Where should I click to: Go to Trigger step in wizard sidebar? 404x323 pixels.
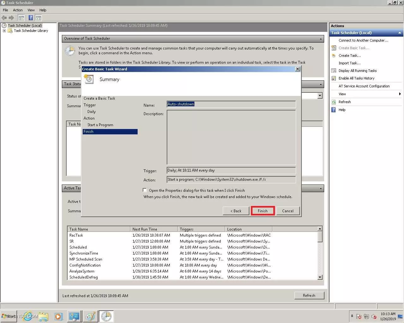[90, 105]
